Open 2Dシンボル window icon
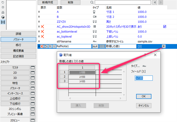The height and width of the screenshot is (122, 177). pyautogui.click(x=33, y=109)
